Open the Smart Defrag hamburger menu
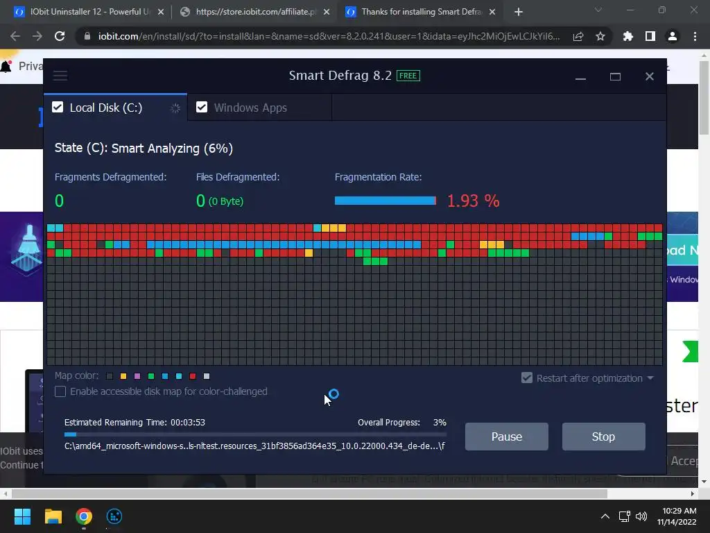 click(x=60, y=76)
